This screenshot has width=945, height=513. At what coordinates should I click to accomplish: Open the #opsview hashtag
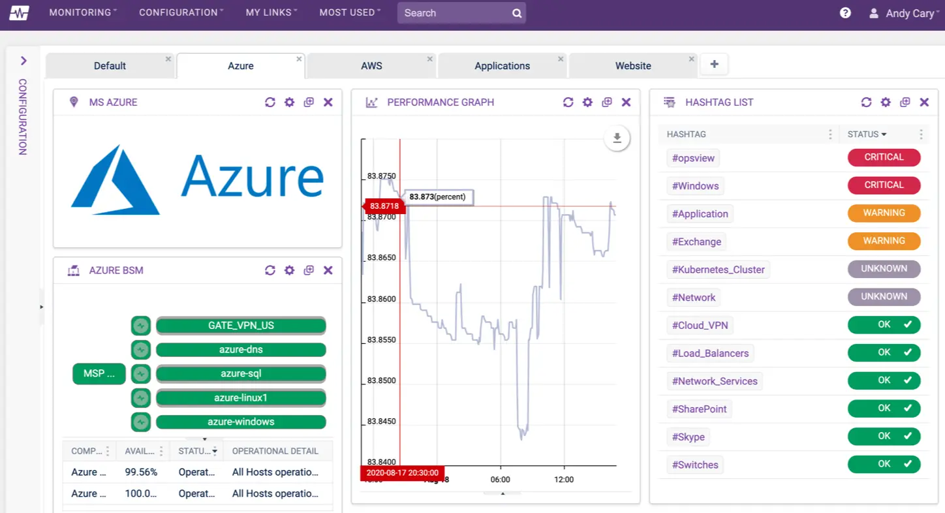coord(694,158)
